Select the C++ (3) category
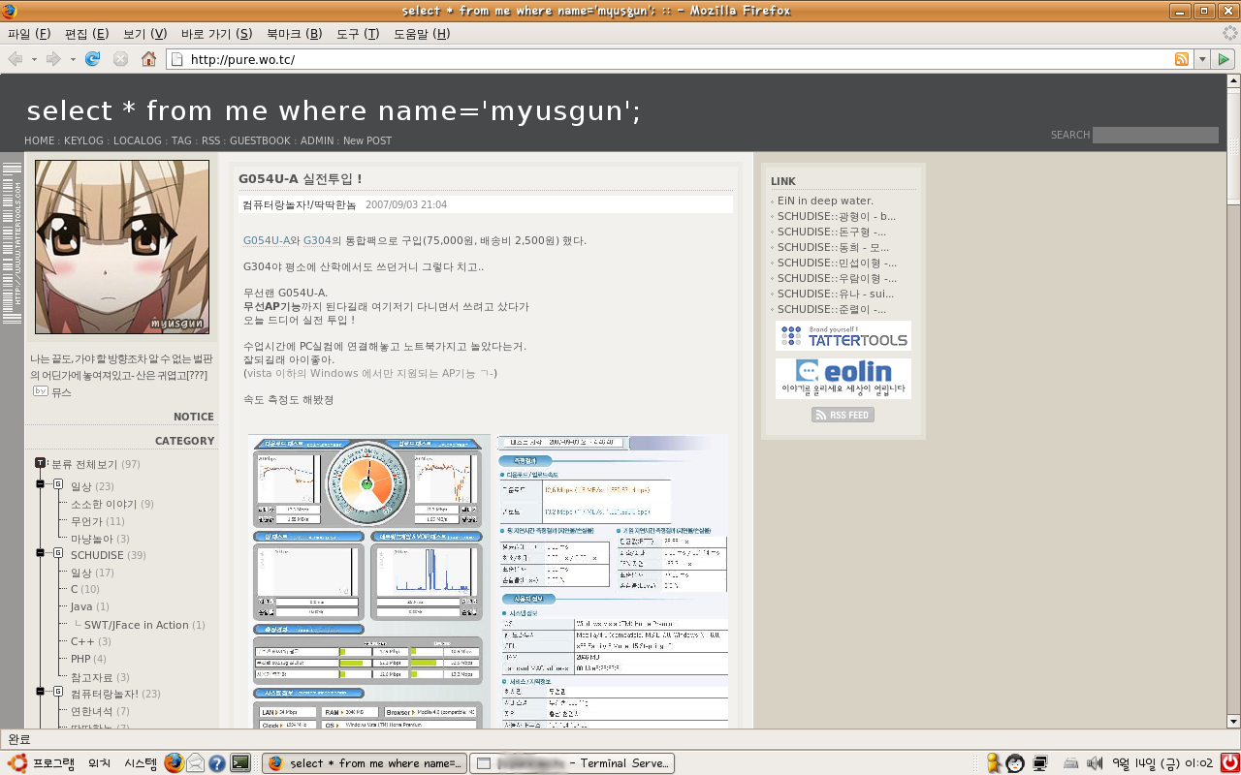Screen dimensions: 1241x775 [x=90, y=641]
